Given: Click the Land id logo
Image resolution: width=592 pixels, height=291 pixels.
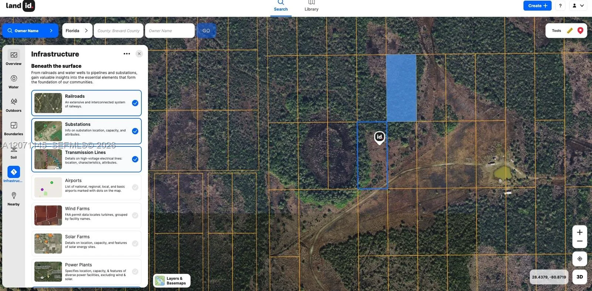Looking at the screenshot, I should [20, 6].
